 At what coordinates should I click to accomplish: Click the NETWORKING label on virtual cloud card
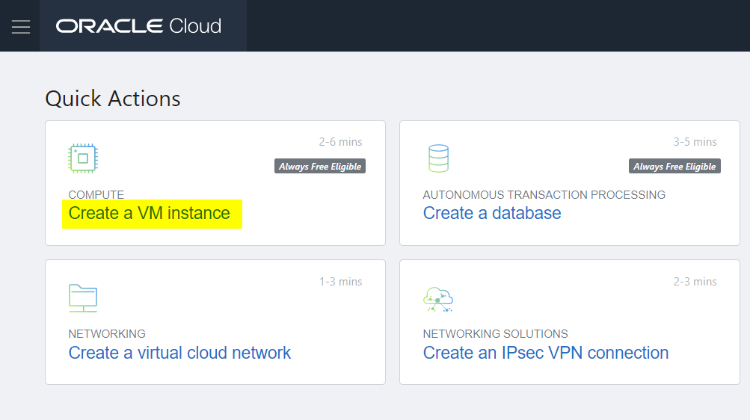coord(107,333)
